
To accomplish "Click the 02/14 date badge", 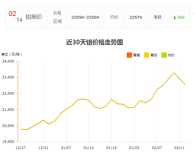I will tap(15, 17).
